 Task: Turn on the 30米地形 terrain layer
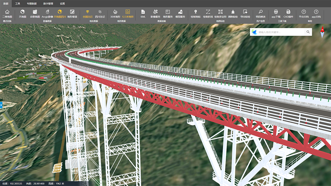click(x=115, y=13)
